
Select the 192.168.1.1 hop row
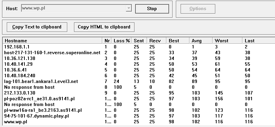pos(139,47)
